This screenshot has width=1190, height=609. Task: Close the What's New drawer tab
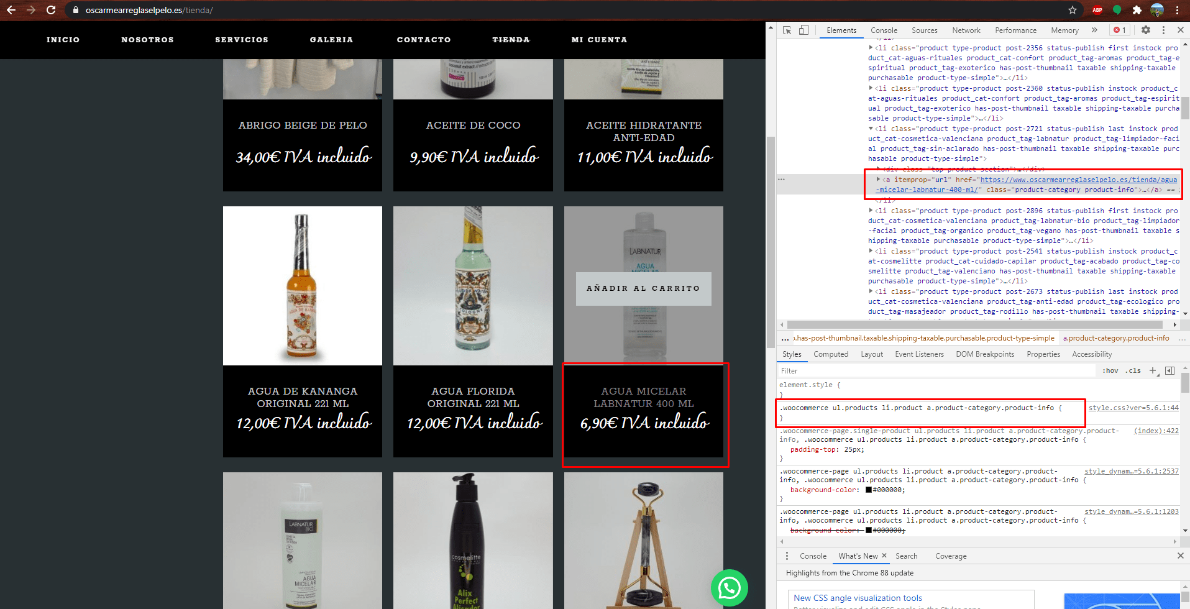click(884, 556)
